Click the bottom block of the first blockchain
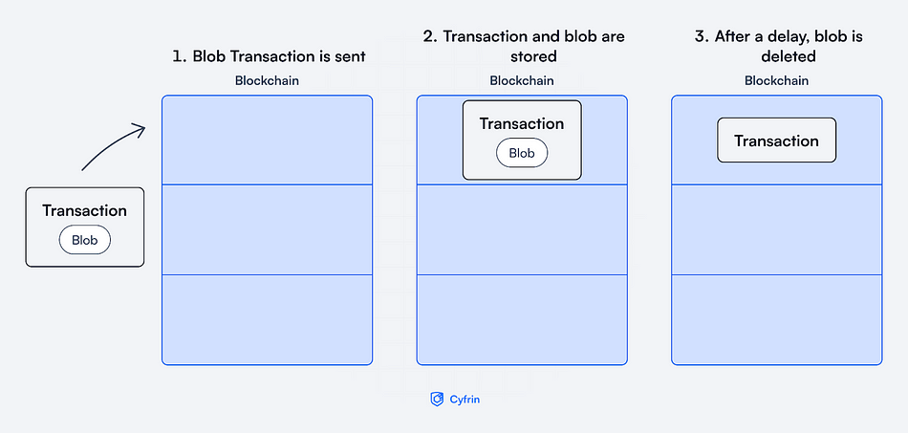Viewport: 908px width, 433px height. coord(267,320)
